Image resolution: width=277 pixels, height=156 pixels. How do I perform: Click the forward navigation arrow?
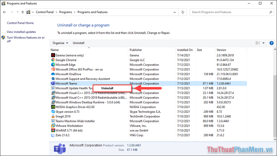(12, 12)
